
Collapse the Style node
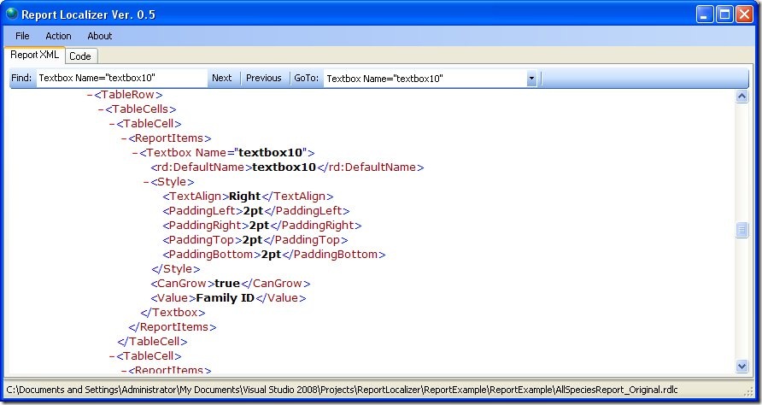(x=146, y=182)
